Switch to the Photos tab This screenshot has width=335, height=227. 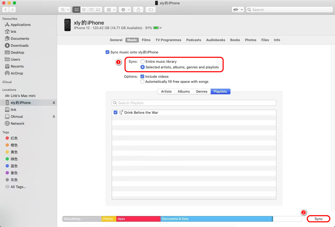tap(251, 40)
